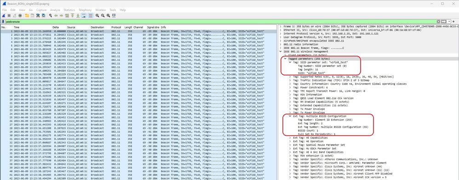Expand the Frame 1 details row

pos(281,26)
